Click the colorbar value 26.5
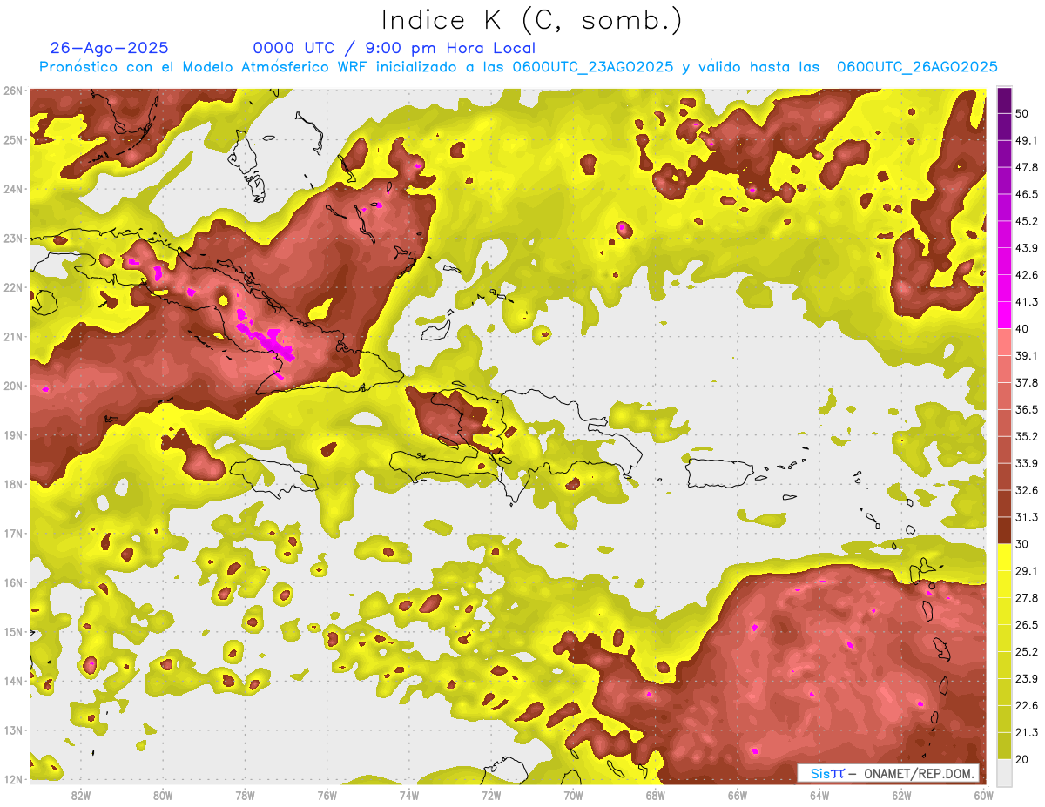The image size is (1045, 807). [1027, 625]
